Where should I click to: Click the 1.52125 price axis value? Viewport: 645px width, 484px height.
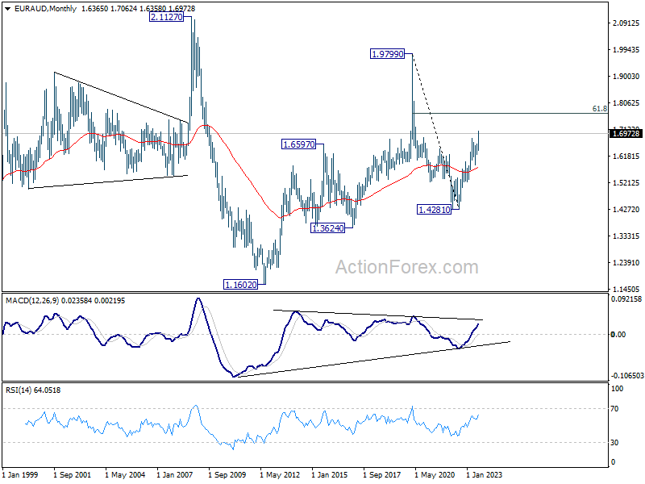626,183
